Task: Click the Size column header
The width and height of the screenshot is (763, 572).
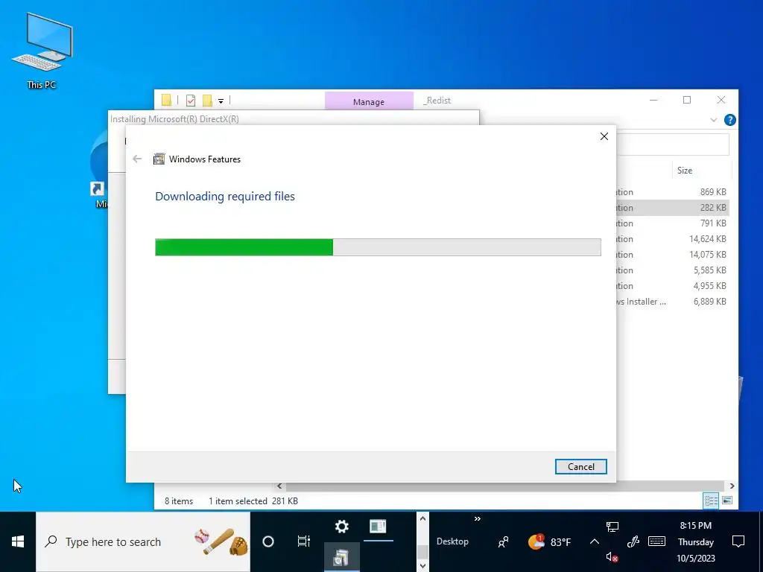Action: tap(685, 171)
